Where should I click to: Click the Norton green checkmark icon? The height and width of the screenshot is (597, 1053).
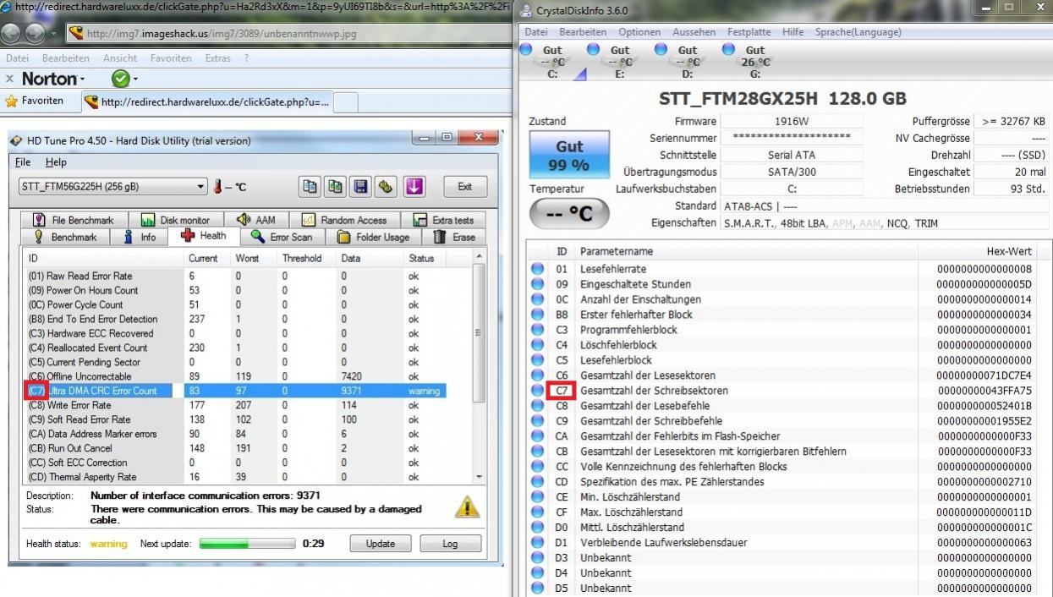[121, 79]
